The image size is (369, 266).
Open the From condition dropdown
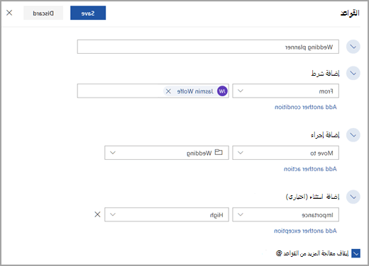click(x=285, y=91)
